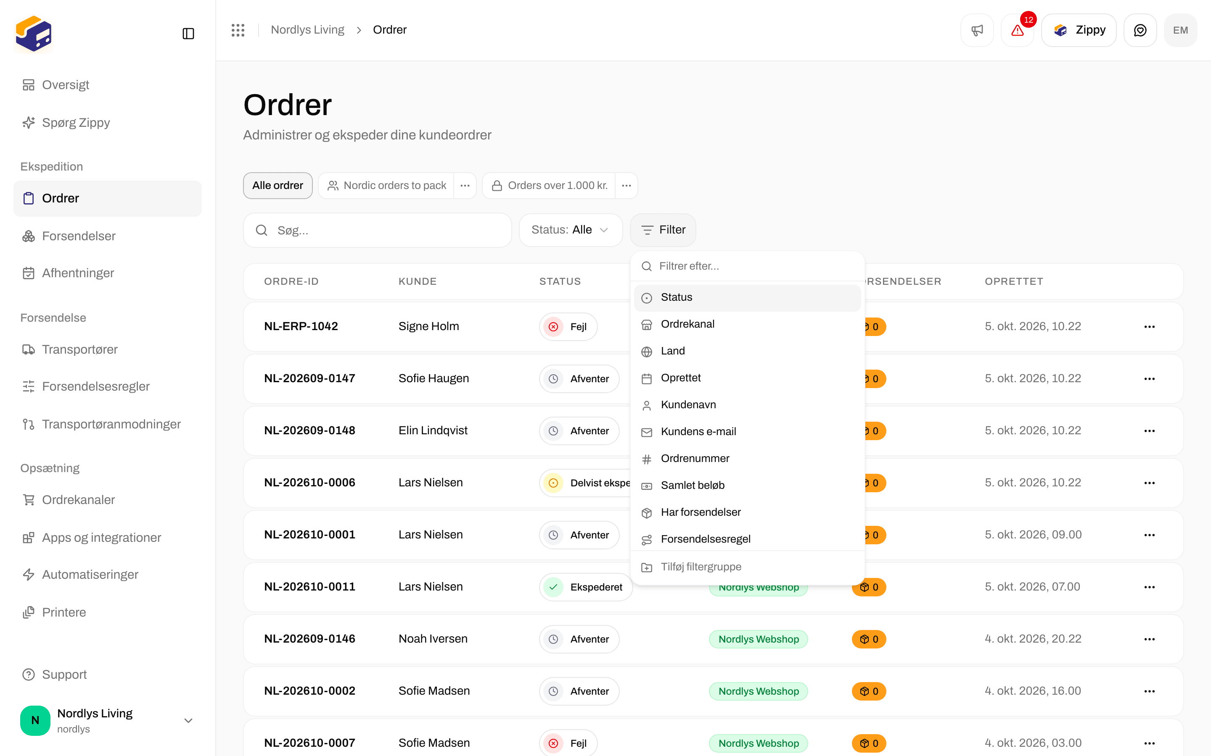Viewport: 1211px width, 756px height.
Task: Open the Zippy assistant button
Action: click(1079, 30)
